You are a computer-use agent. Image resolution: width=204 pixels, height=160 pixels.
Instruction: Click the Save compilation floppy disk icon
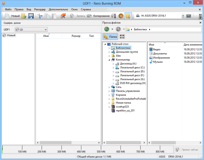31,16
